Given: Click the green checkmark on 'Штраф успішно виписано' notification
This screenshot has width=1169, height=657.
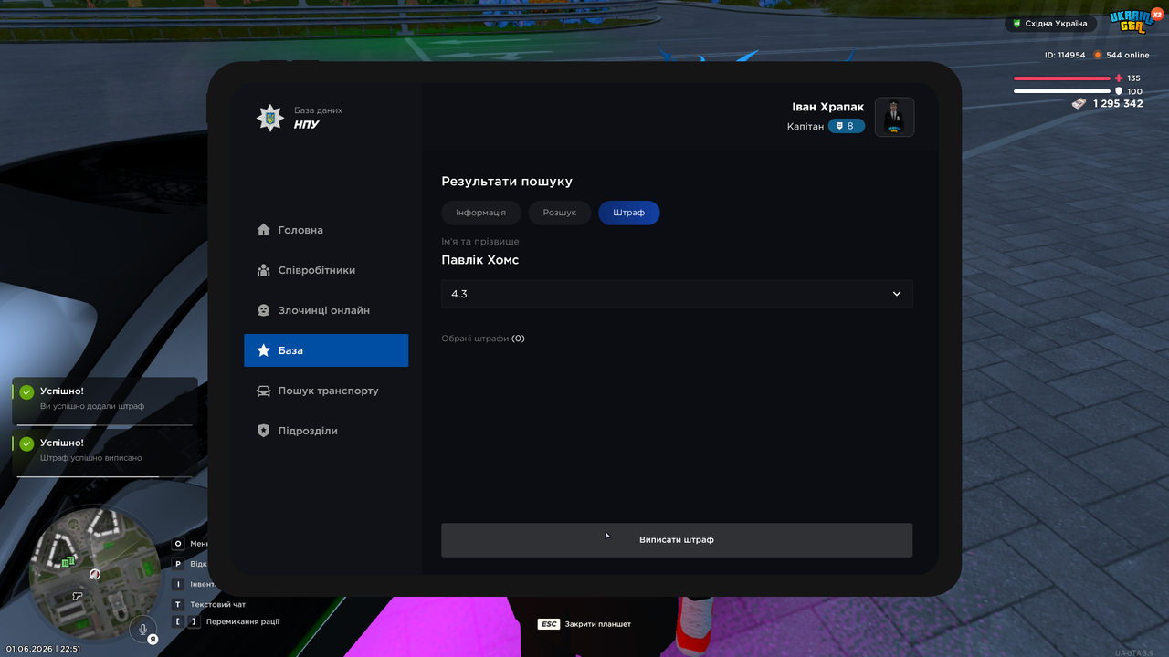Looking at the screenshot, I should tap(27, 443).
